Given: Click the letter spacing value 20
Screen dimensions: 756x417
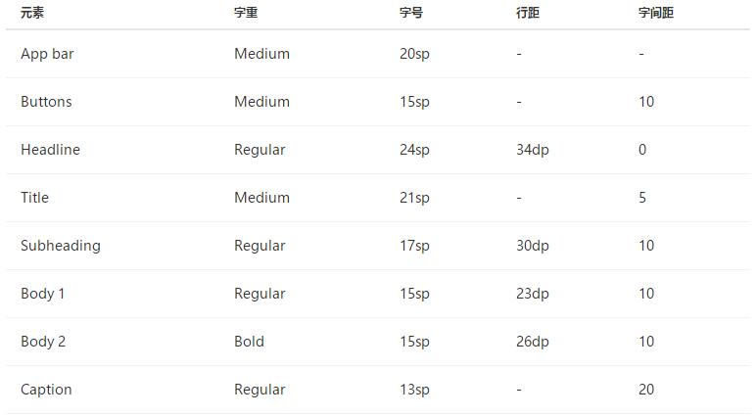Looking at the screenshot, I should [x=646, y=390].
